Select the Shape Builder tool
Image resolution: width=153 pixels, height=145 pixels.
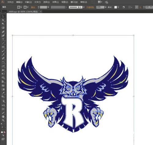[x=3, y=78]
